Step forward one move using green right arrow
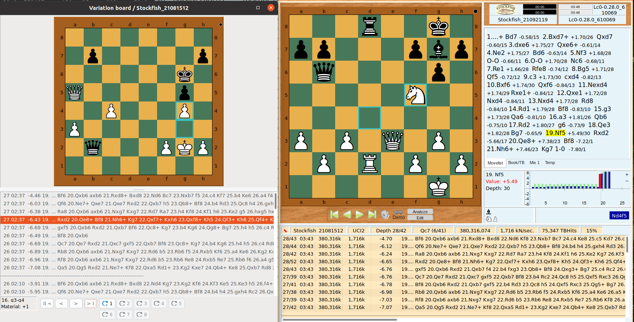634x322 pixels. (x=360, y=214)
